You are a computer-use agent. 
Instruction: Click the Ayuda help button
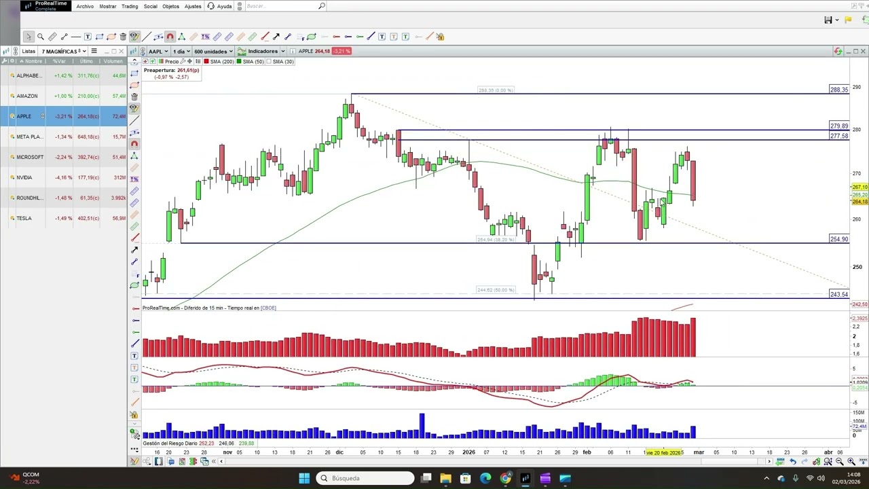click(219, 6)
